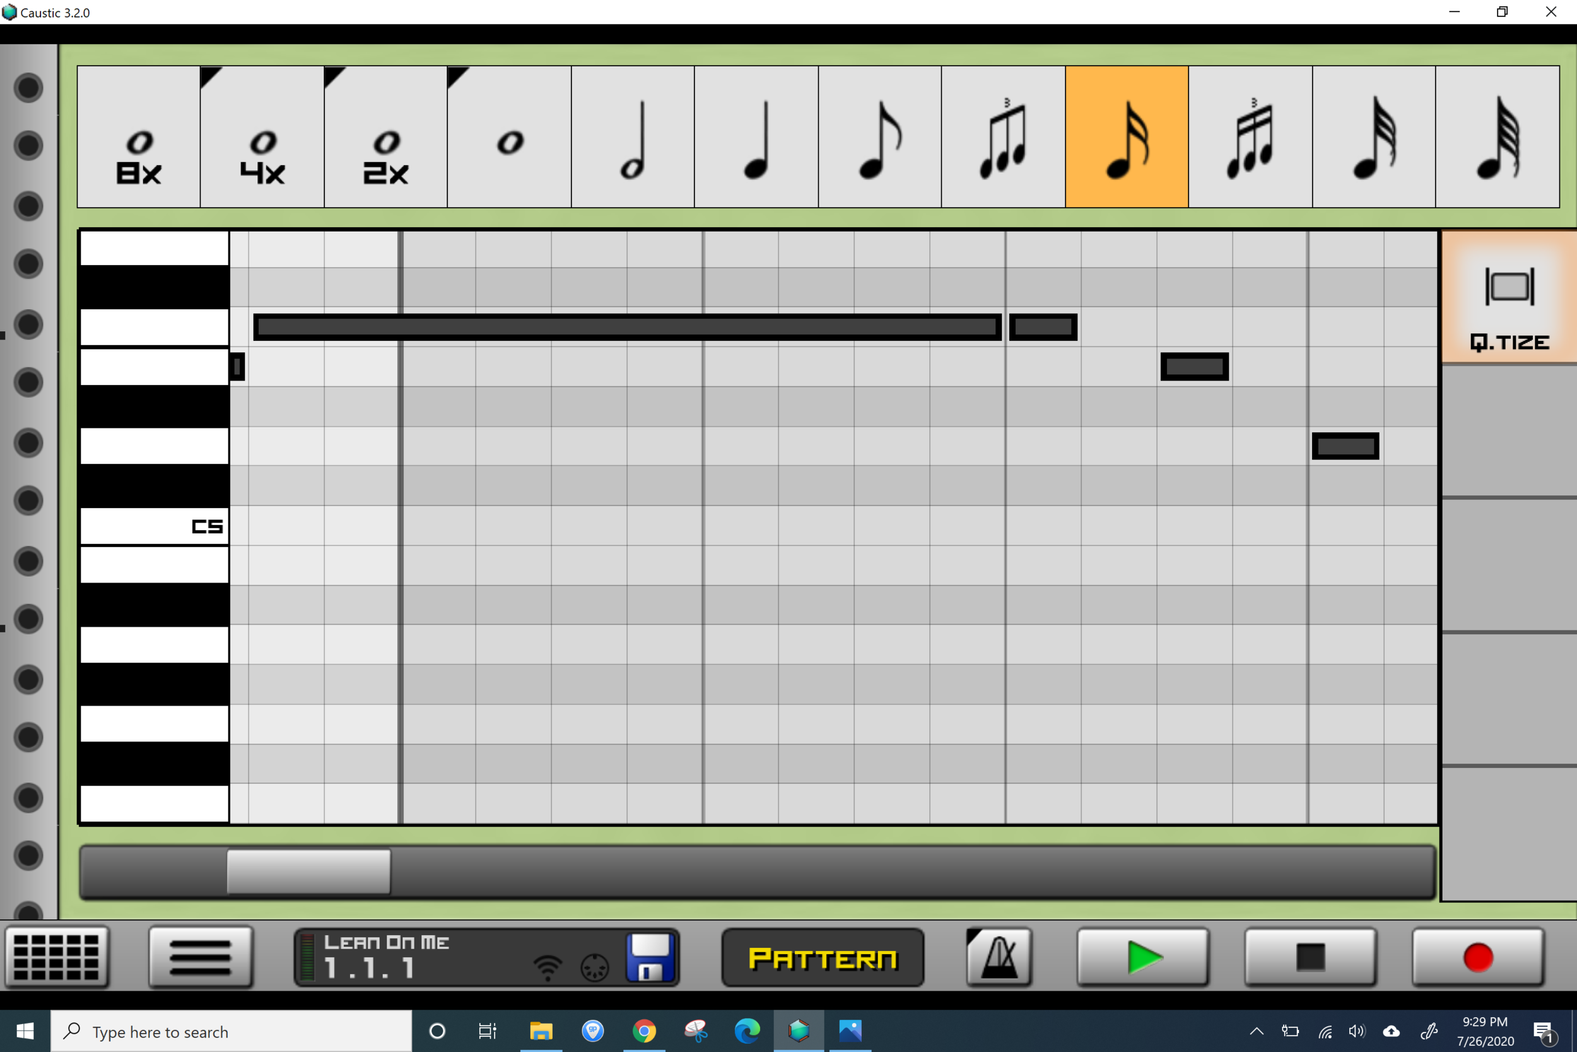The height and width of the screenshot is (1052, 1577).
Task: Select the quarter note length
Action: coord(756,137)
